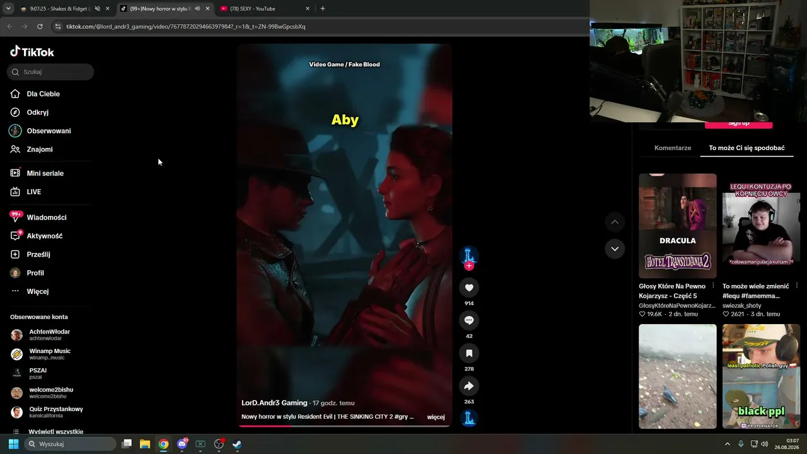Image resolution: width=807 pixels, height=454 pixels.
Task: Open the Znajomi friends page
Action: 39,149
